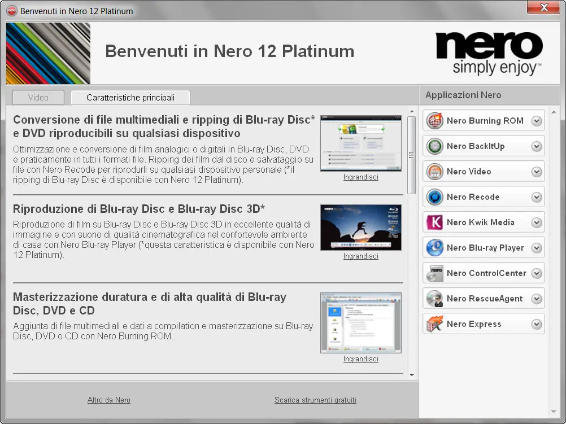Screen dimensions: 566x424
Task: Open Nero BackItUp via its green icon
Action: [x=434, y=146]
